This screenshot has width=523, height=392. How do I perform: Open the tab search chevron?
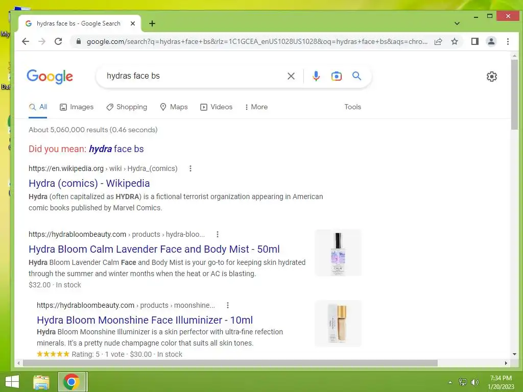457,23
